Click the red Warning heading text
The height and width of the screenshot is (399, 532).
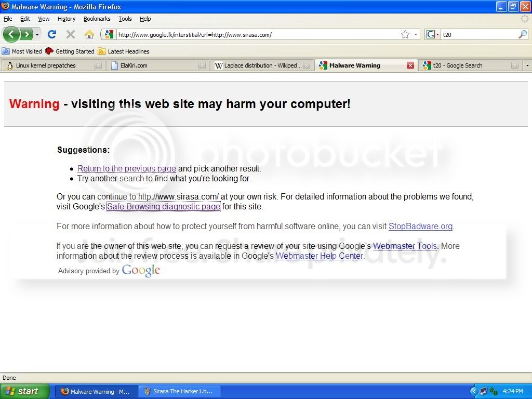click(34, 104)
